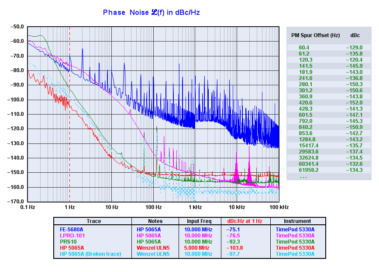Screen dimensions: 379x272
Task: Select spur offset "61.2"
Action: click(304, 54)
